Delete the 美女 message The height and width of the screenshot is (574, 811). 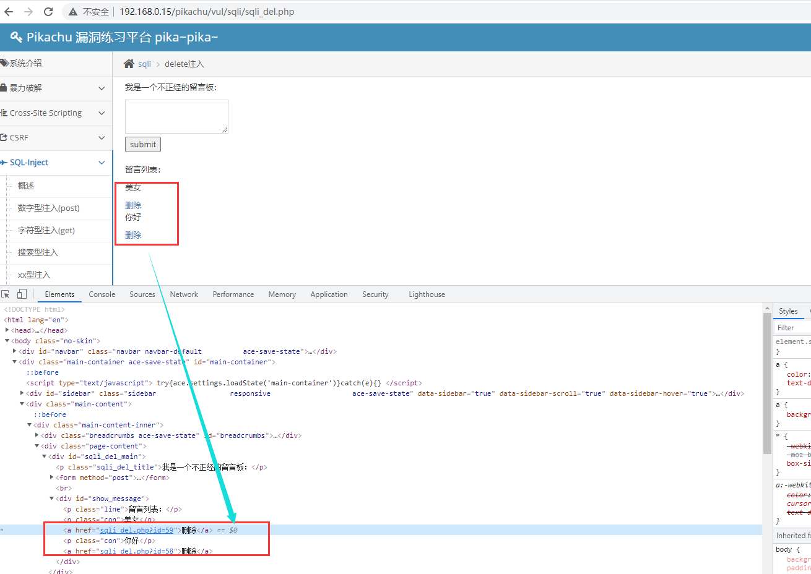click(x=133, y=205)
